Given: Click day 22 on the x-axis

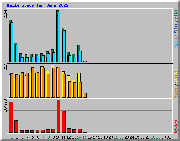Looking at the screenshot, I should (x=121, y=137).
